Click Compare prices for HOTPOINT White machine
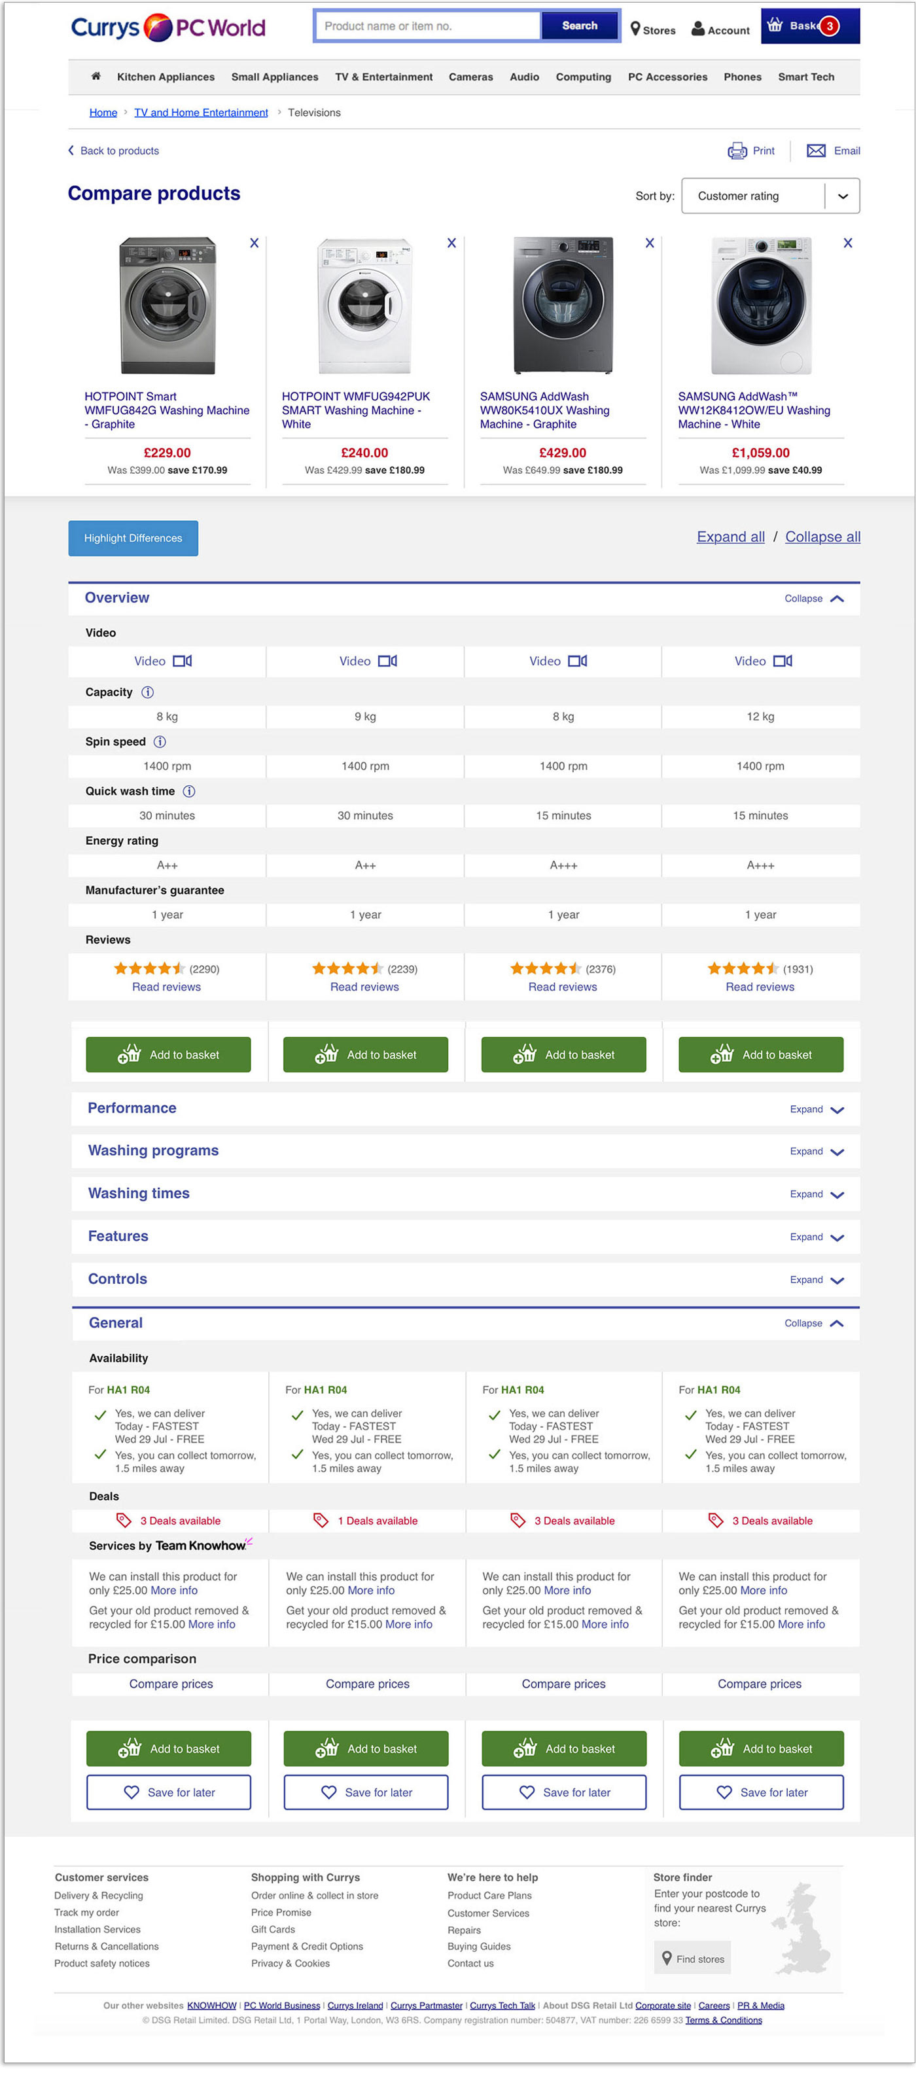Image resolution: width=916 pixels, height=2073 pixels. tap(367, 1684)
